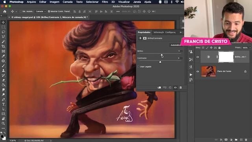Toggle adjustment visibility eye in Properties panel
Viewport: 252px width, 142px height.
pyautogui.click(x=175, y=88)
